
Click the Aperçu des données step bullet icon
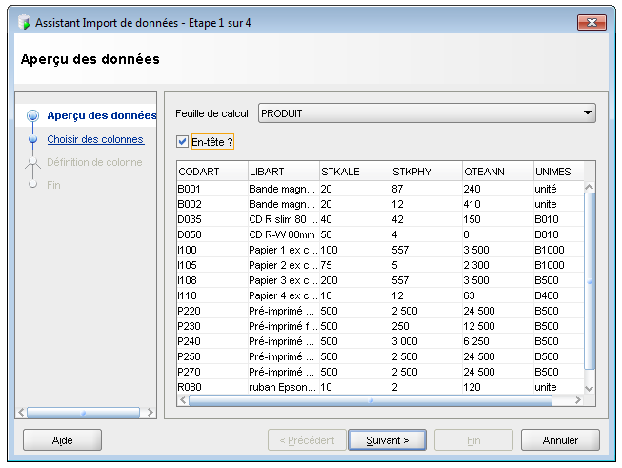pyautogui.click(x=32, y=115)
